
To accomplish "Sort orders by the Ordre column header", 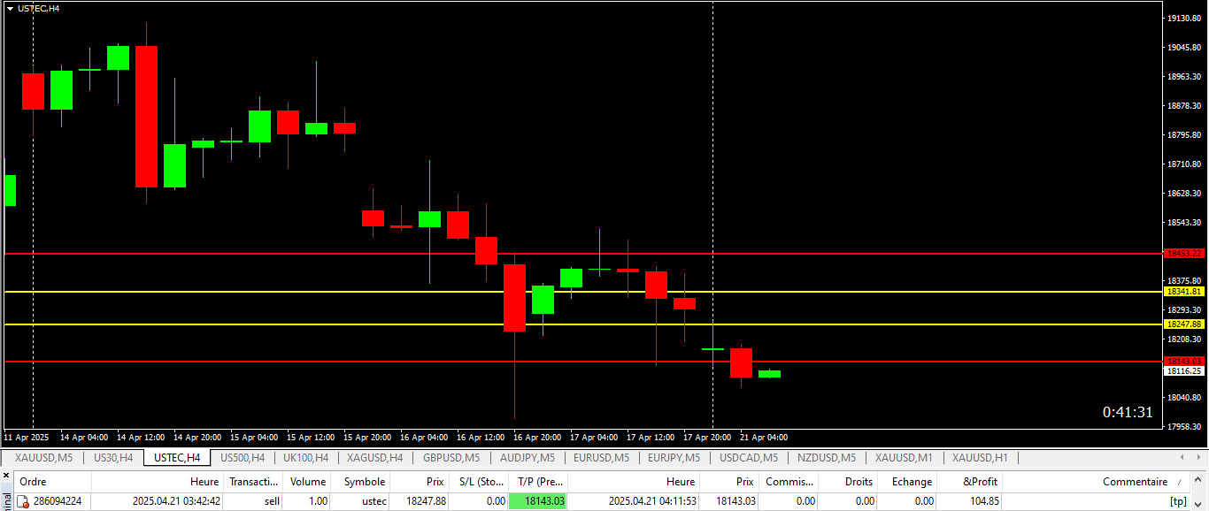I will 33,482.
